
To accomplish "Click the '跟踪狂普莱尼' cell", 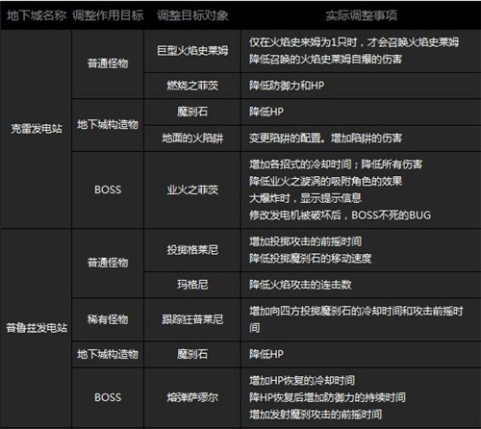I will (x=192, y=319).
